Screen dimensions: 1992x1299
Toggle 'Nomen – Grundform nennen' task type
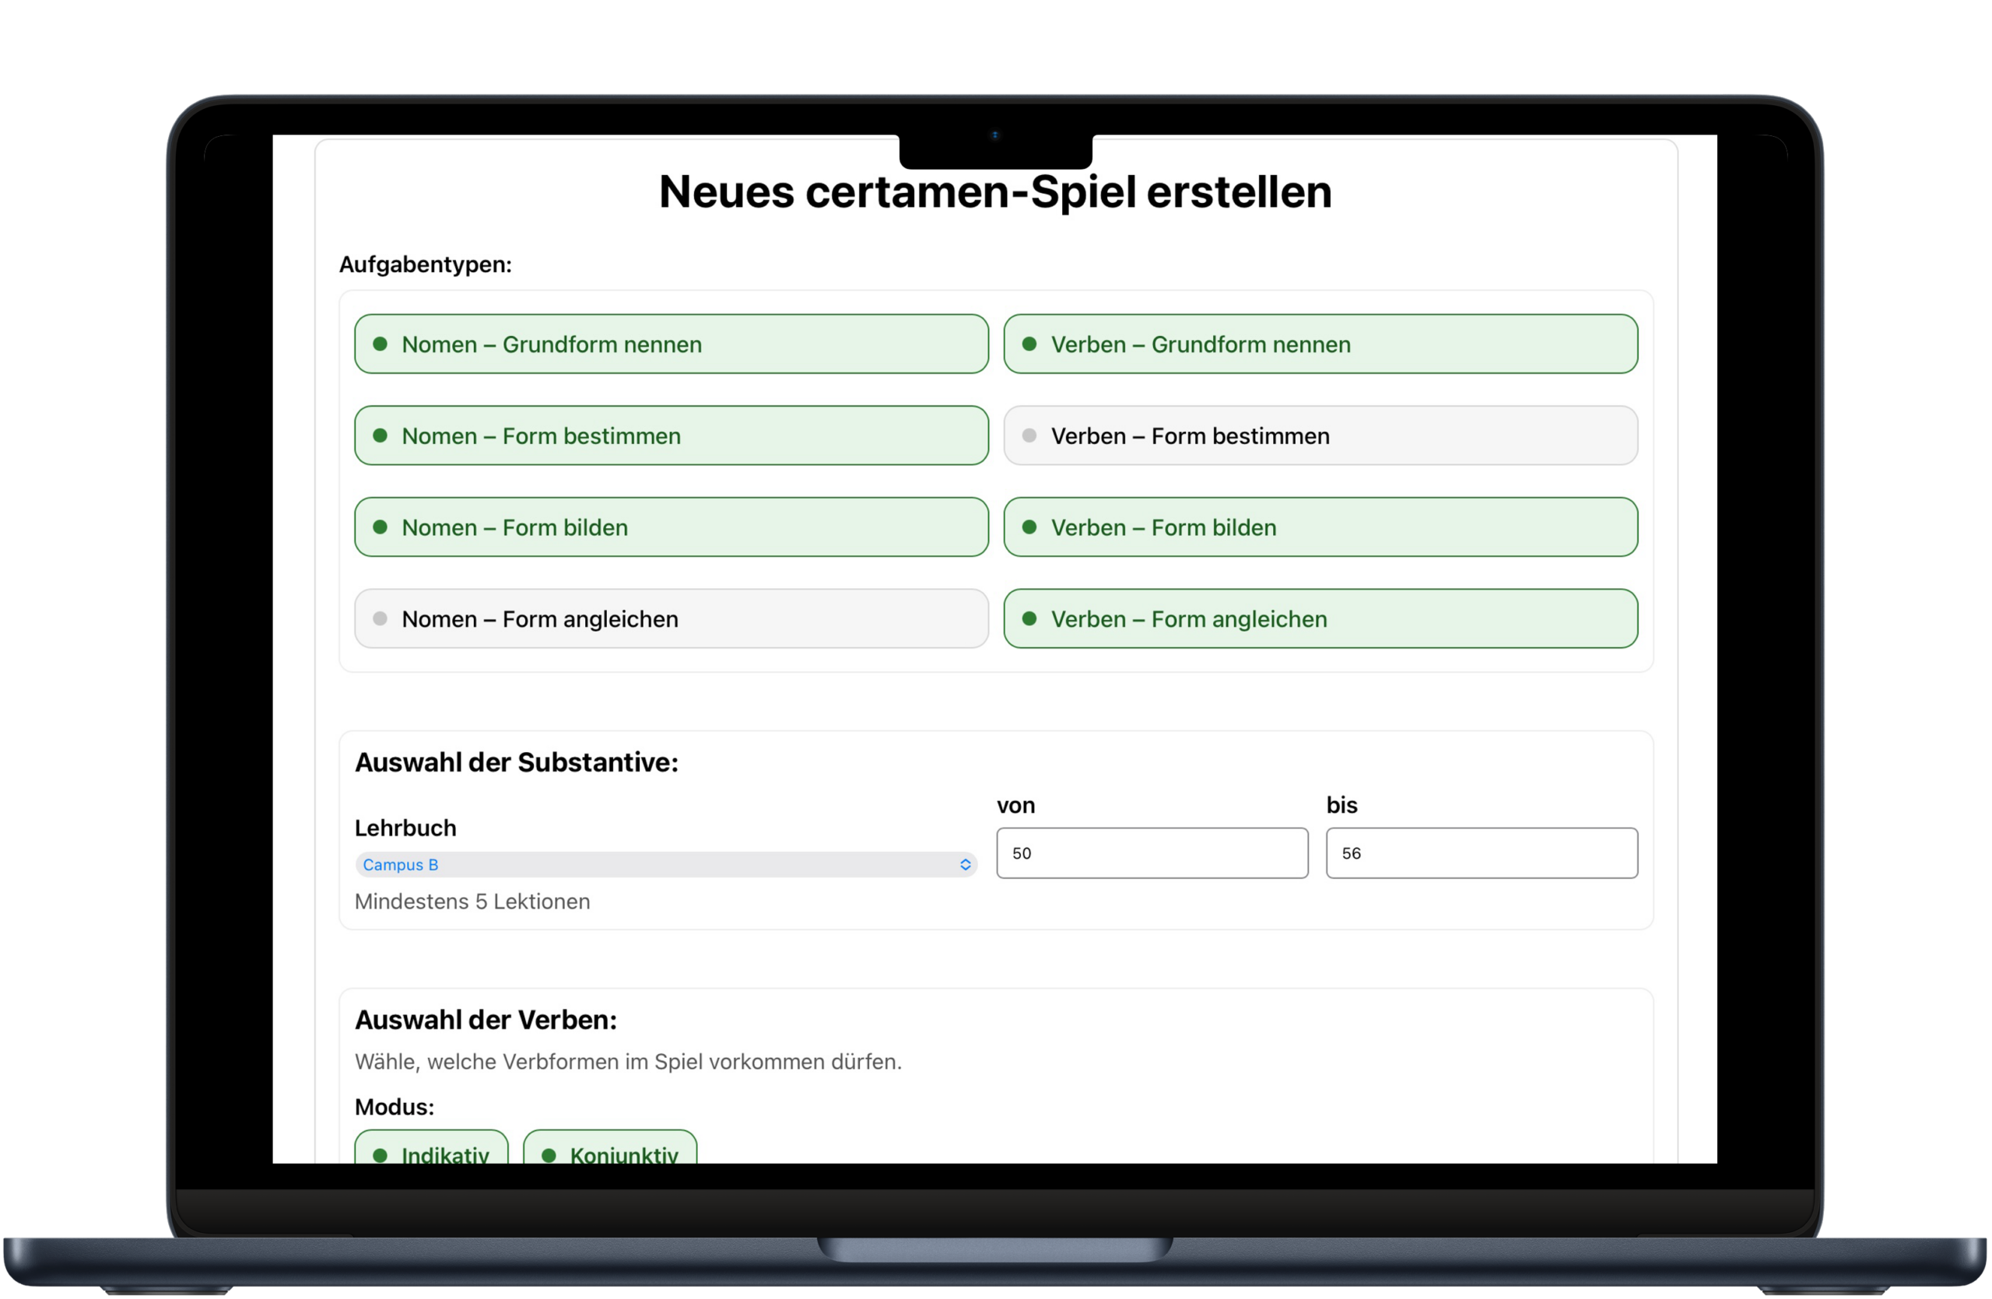tap(671, 344)
